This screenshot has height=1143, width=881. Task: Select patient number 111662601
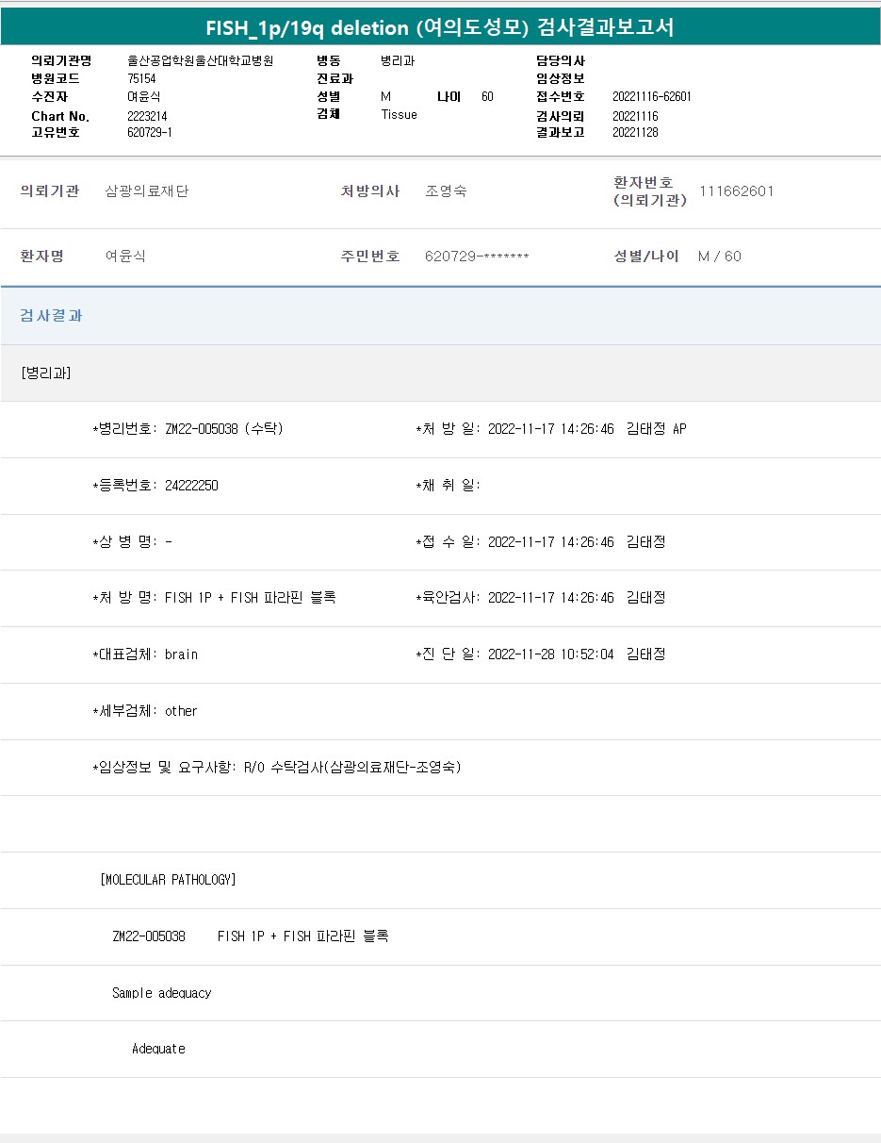(737, 191)
